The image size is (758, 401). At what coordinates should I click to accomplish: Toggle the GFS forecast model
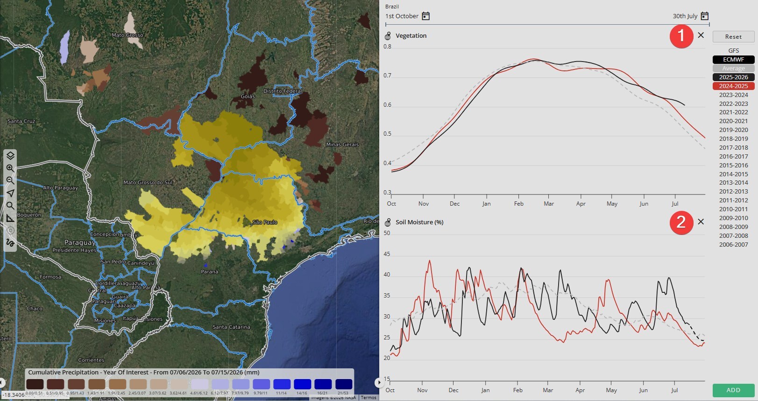(734, 51)
